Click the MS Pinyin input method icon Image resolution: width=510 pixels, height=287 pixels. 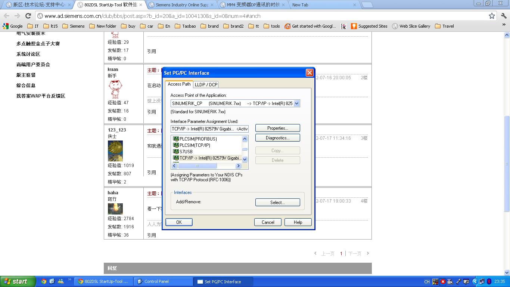click(x=435, y=281)
